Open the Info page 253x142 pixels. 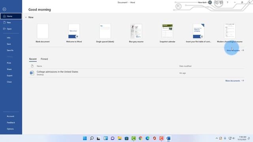9,38
